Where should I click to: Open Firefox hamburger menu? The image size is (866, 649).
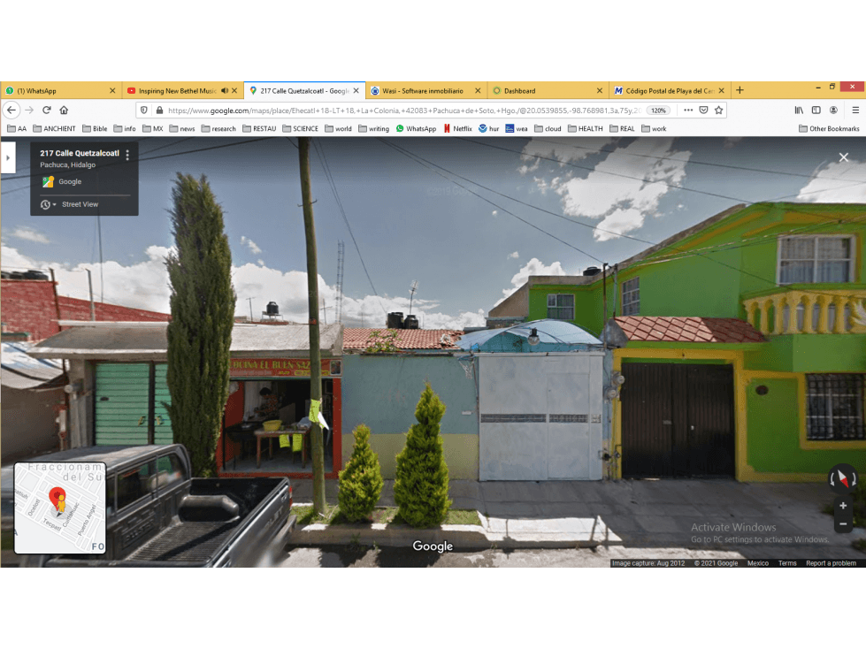(x=855, y=111)
